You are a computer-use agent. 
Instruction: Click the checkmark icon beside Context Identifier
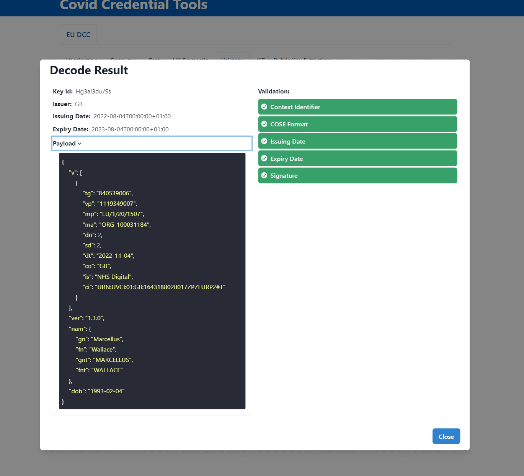tap(264, 107)
